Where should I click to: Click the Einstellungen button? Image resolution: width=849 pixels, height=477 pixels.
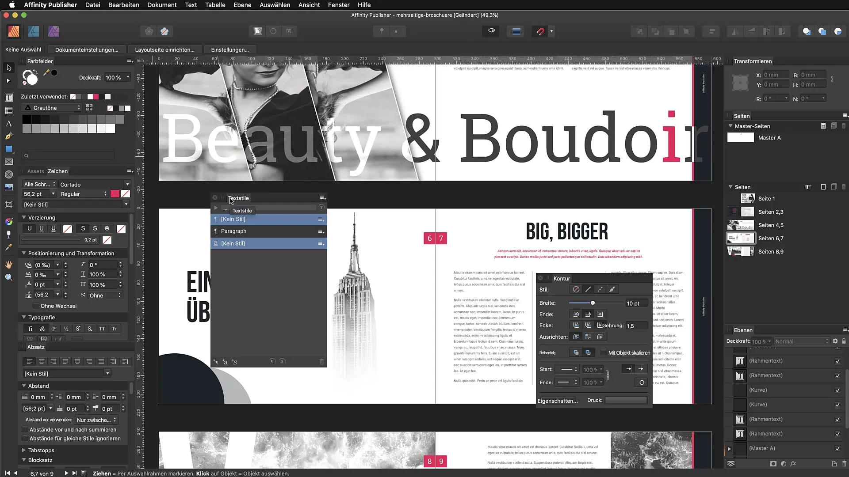(x=230, y=49)
